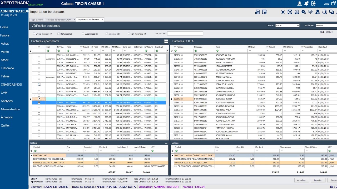Open the Home menu
The height and width of the screenshot is (189, 337).
click(x=4, y=27)
